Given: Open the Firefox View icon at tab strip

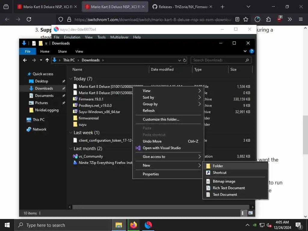Looking at the screenshot, I should click(6, 7).
